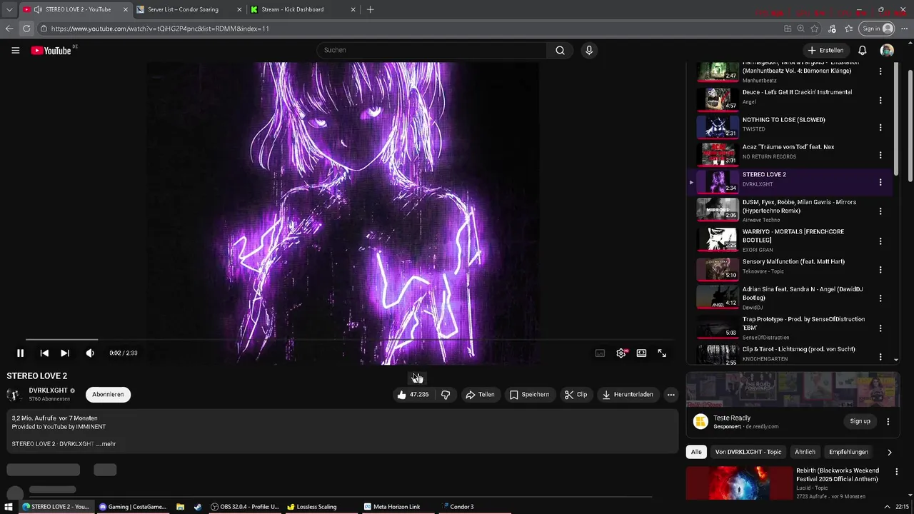Viewport: 914px width, 514px height.
Task: Open options for Trap Prototype entry
Action: (x=880, y=328)
